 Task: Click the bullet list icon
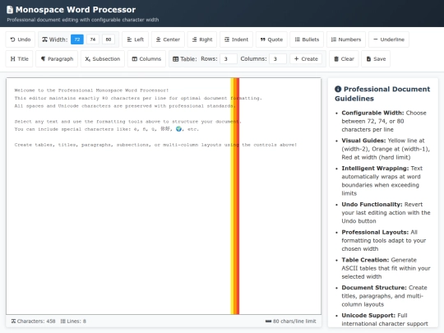coord(297,39)
